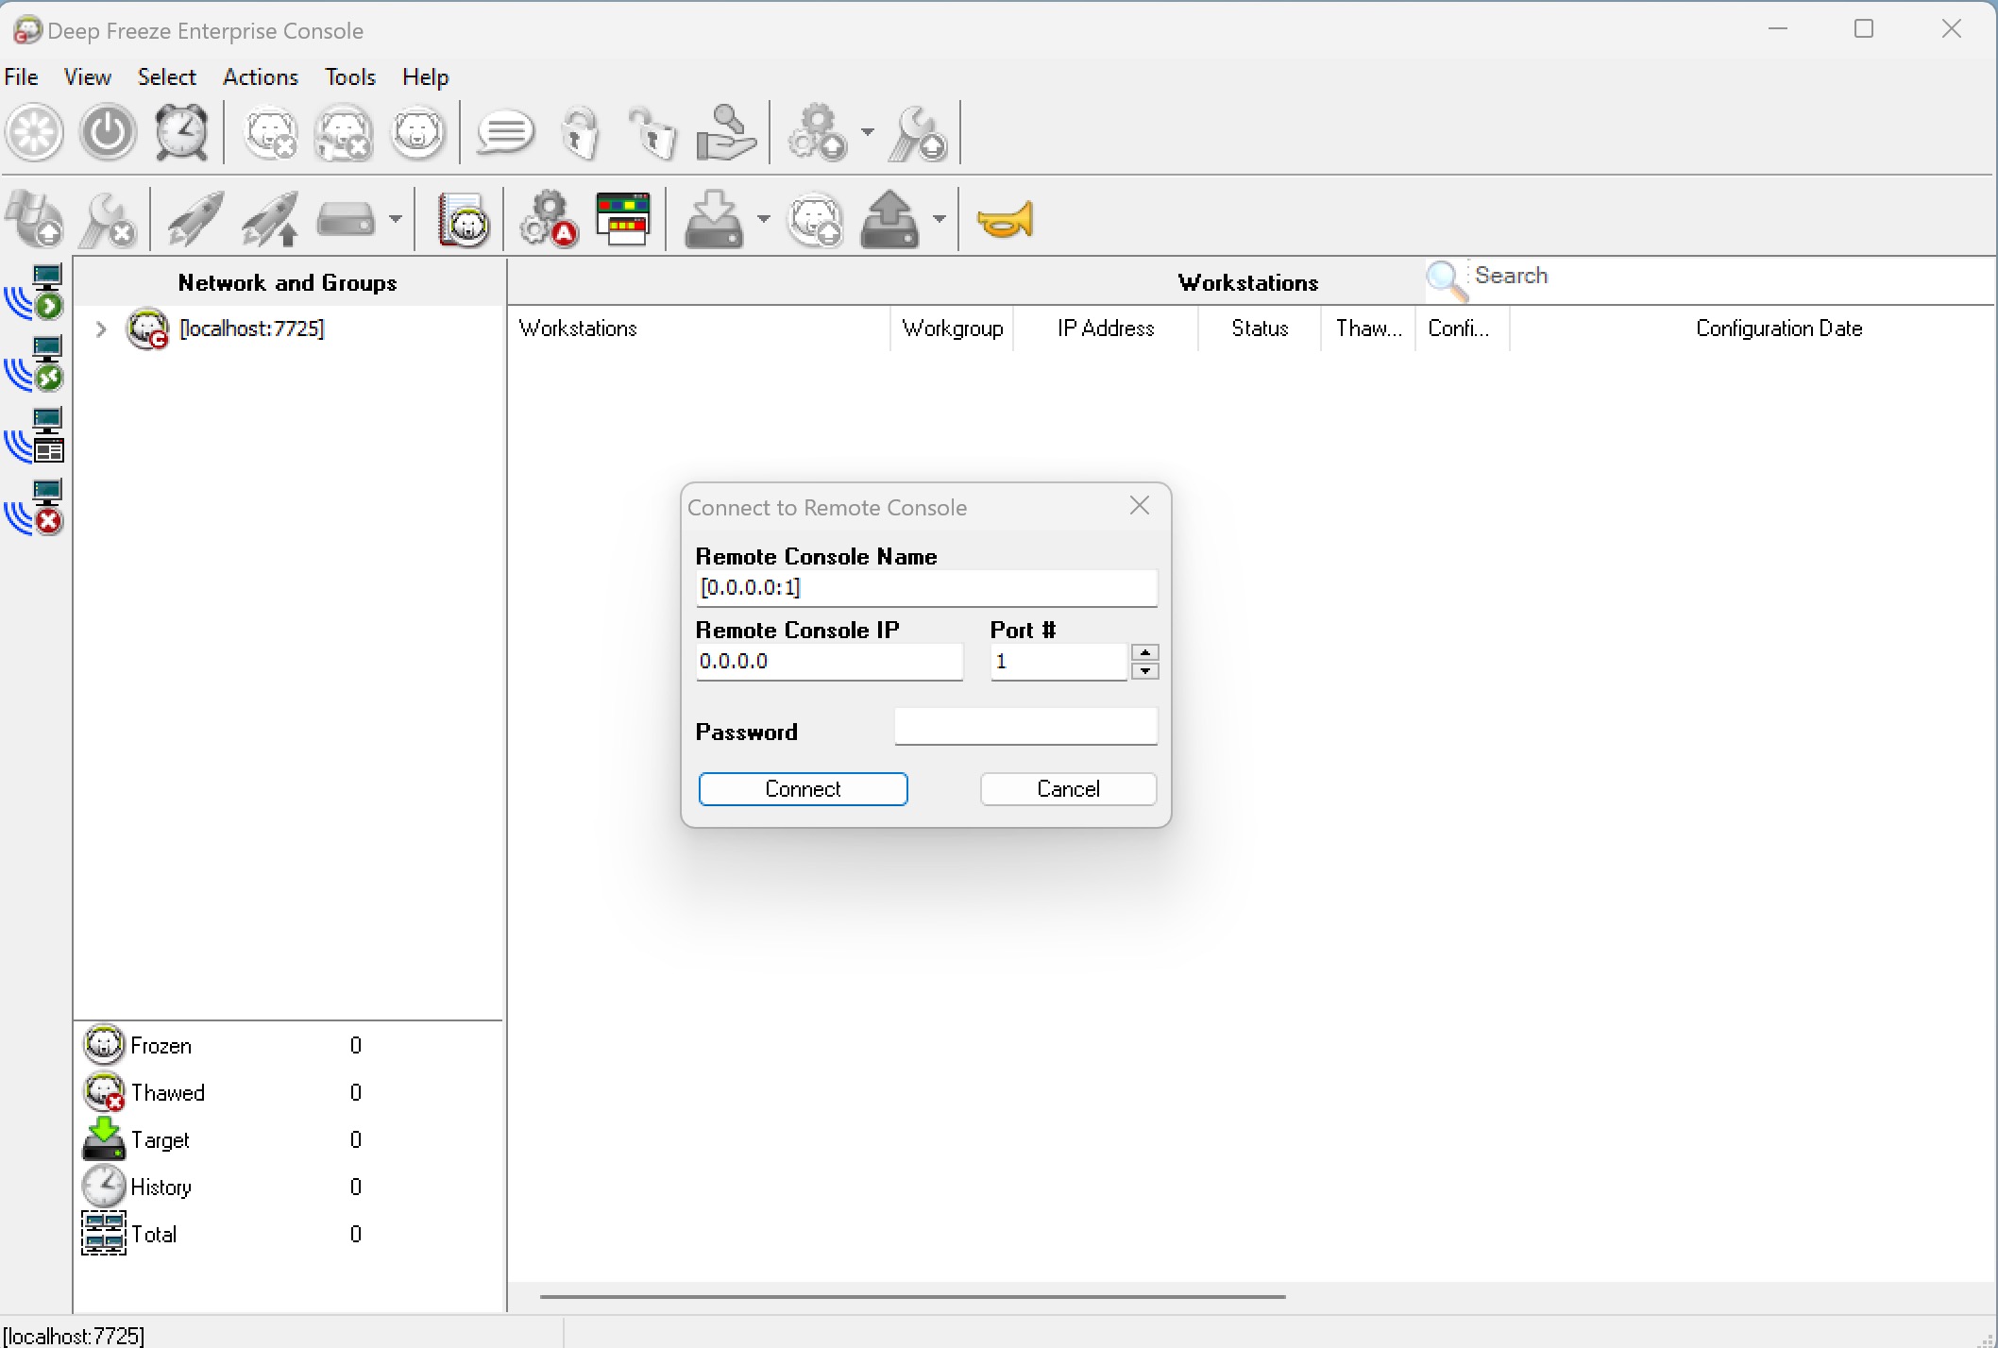Click the Lock keyboard and mouse padlock icon
Image resolution: width=1998 pixels, height=1348 pixels.
click(x=580, y=132)
